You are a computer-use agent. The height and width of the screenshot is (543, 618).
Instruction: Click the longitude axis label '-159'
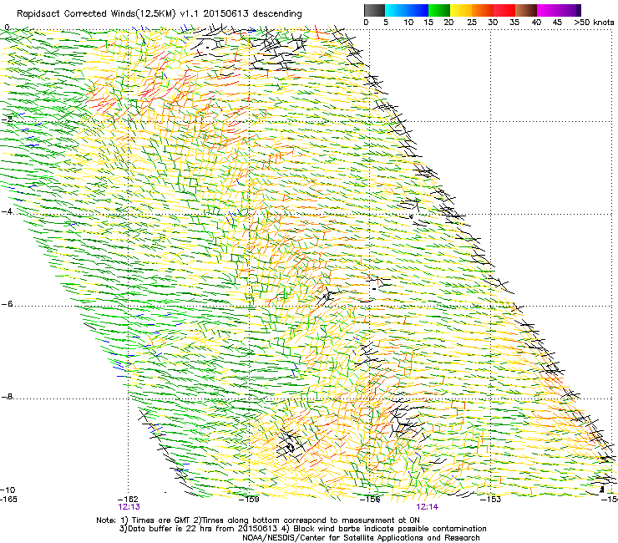pos(250,500)
